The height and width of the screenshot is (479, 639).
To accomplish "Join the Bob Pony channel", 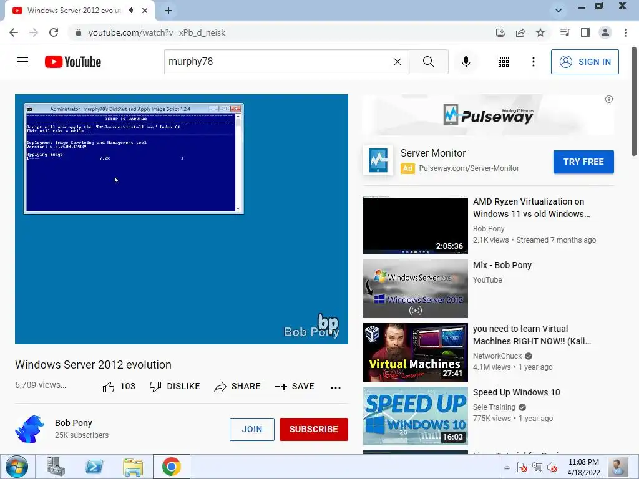I will [252, 429].
